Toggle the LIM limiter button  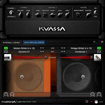(x=87, y=102)
